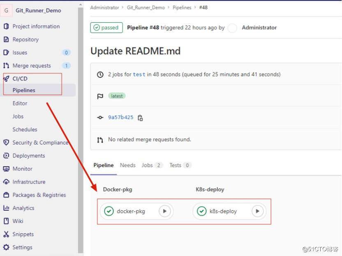Click the Packages & Registries icon

point(6,195)
